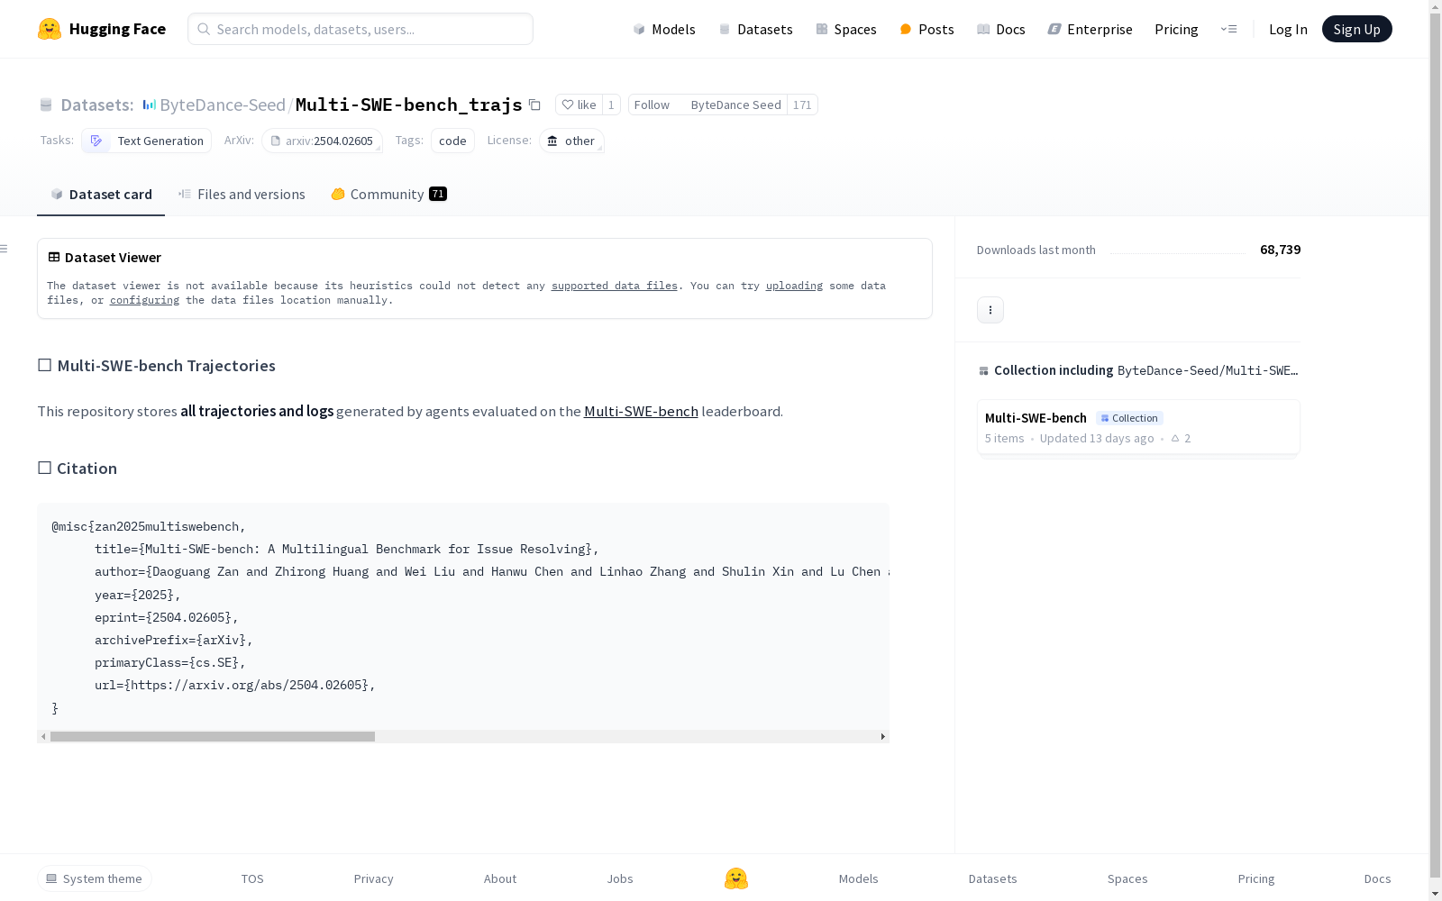Screen dimensions: 1442x901
Task: Click the ByteDance-Seed organization avatar icon
Action: pyautogui.click(x=150, y=105)
